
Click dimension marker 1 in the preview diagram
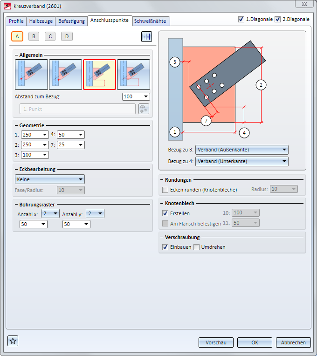click(175, 132)
